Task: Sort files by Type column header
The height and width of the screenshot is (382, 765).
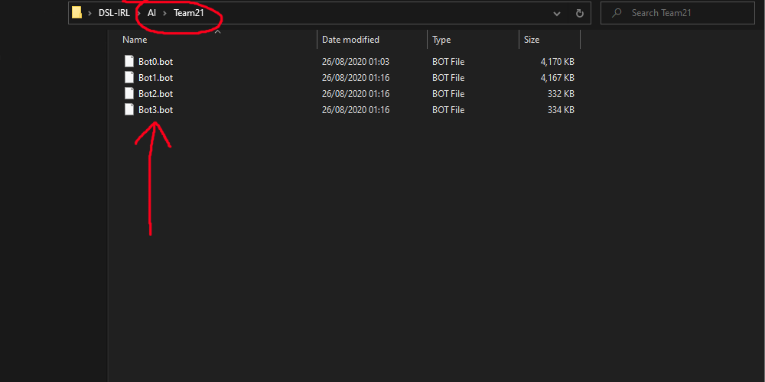Action: coord(441,40)
